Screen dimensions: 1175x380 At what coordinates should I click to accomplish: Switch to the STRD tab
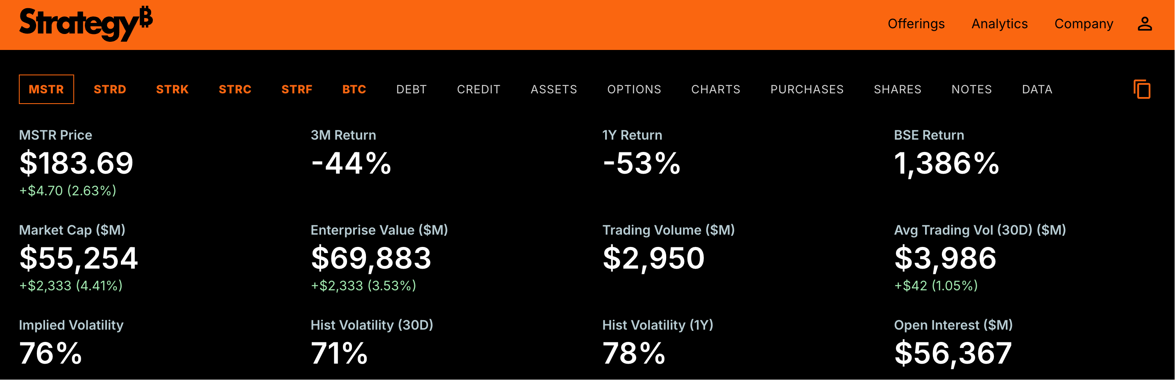(x=110, y=89)
